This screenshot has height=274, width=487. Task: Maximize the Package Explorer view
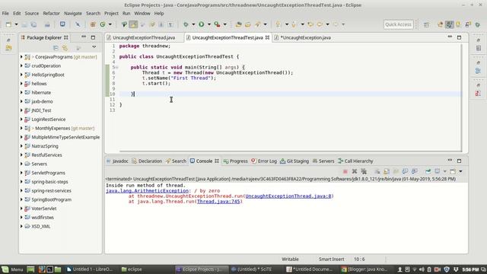coord(93,37)
